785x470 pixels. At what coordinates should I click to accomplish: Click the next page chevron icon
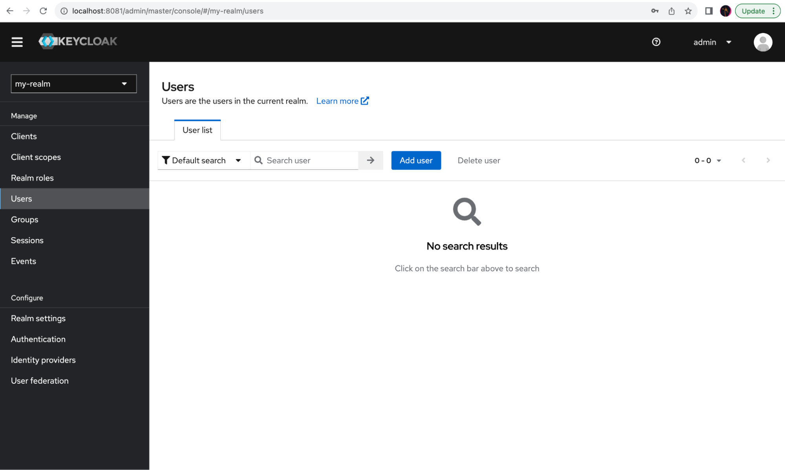pos(768,160)
